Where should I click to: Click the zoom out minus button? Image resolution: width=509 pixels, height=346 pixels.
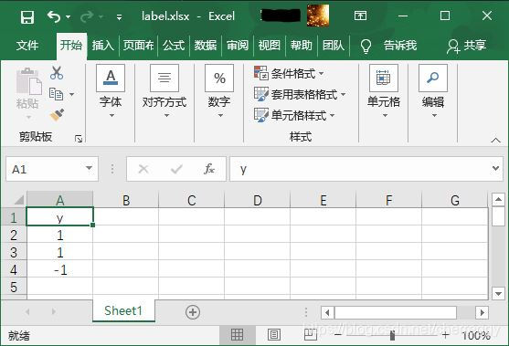click(x=338, y=335)
